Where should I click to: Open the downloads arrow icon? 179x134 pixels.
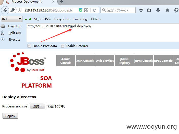tap(158, 10)
